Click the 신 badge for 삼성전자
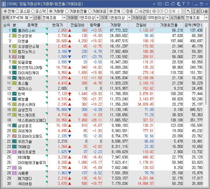The height and width of the screenshot is (189, 210). click(x=14, y=110)
